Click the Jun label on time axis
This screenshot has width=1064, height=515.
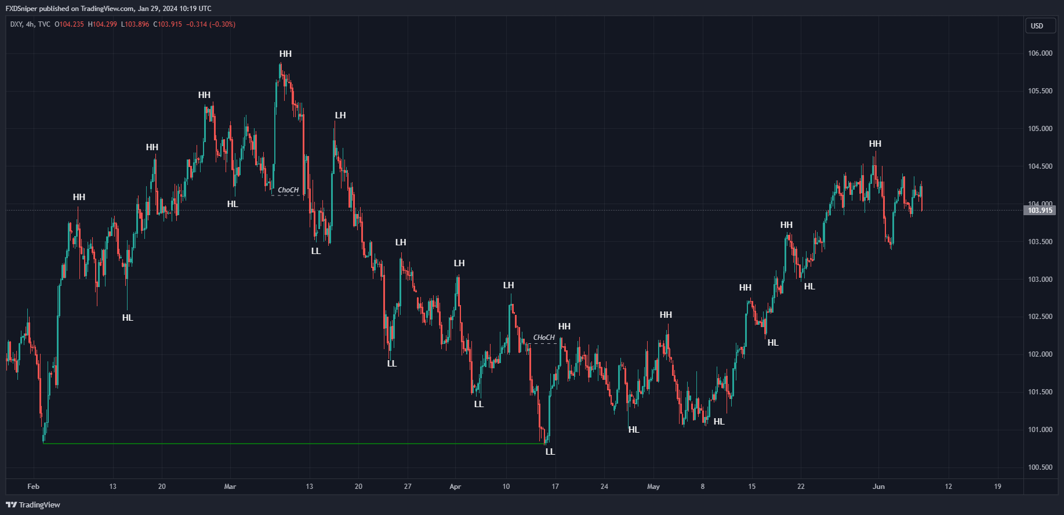tap(879, 487)
